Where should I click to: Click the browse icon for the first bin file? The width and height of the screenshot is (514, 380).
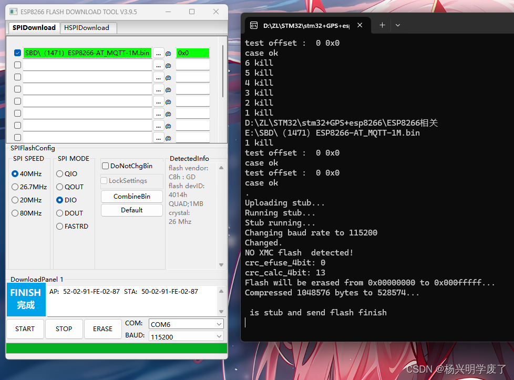click(x=159, y=53)
